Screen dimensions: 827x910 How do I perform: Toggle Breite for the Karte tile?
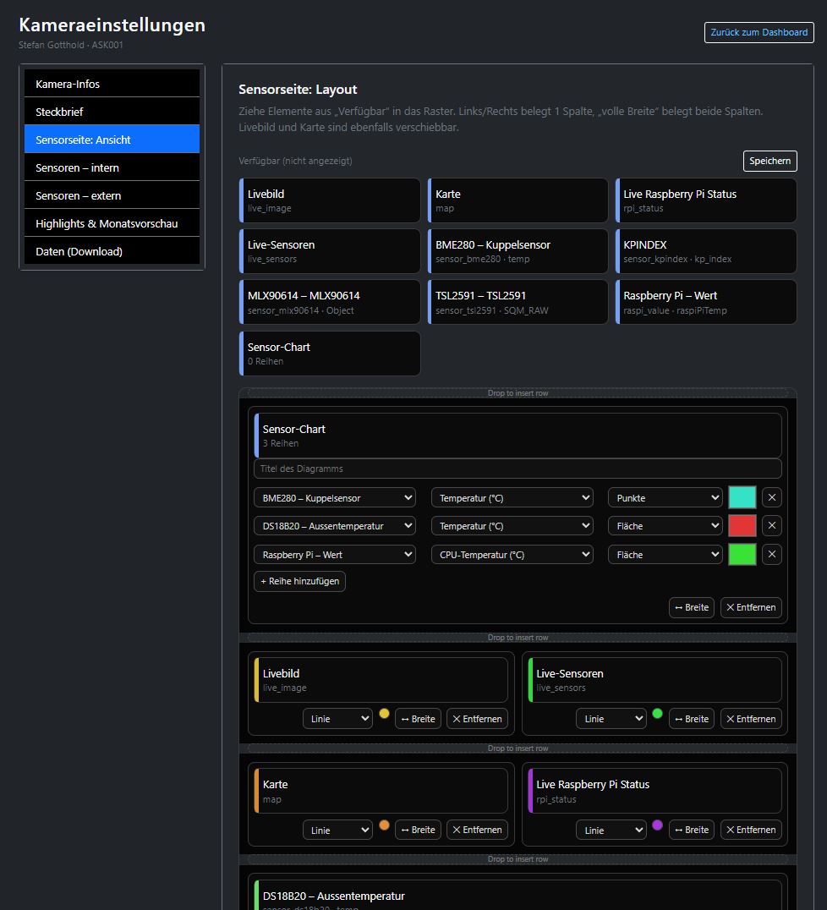click(418, 830)
